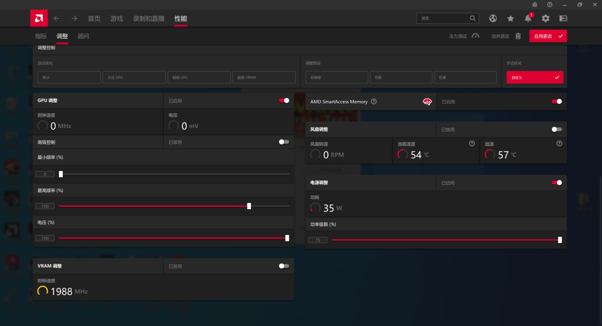
Task: Click help icon next to 结温
Action: [559, 143]
